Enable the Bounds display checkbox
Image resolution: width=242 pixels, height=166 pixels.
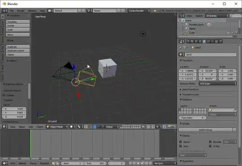(210, 142)
